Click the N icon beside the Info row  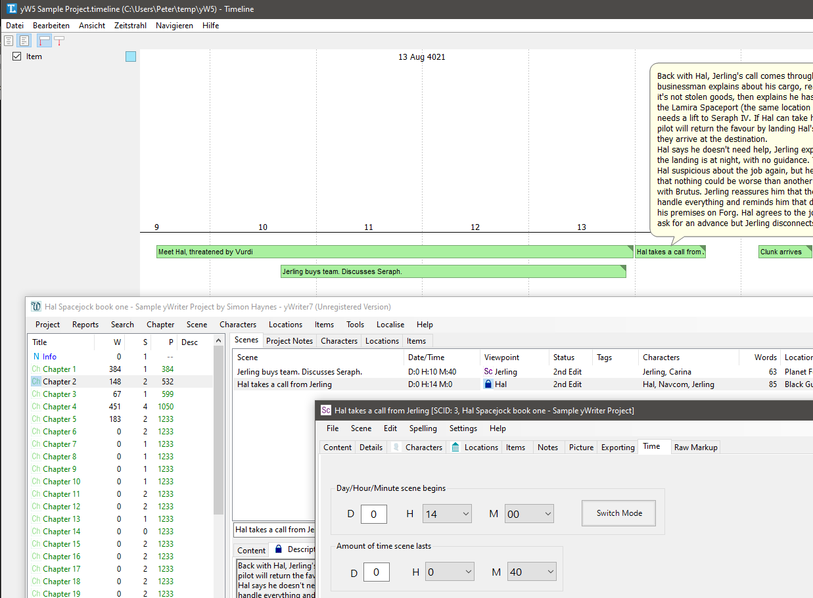click(36, 357)
